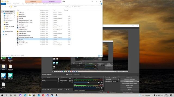
Task: Move scene down in OBS Scenes panel
Action: [51, 90]
